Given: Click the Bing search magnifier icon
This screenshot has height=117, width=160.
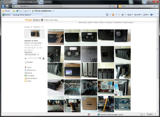Looking at the screenshot, I should [x=155, y=6].
